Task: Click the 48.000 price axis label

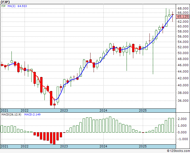Action: tap(183, 59)
